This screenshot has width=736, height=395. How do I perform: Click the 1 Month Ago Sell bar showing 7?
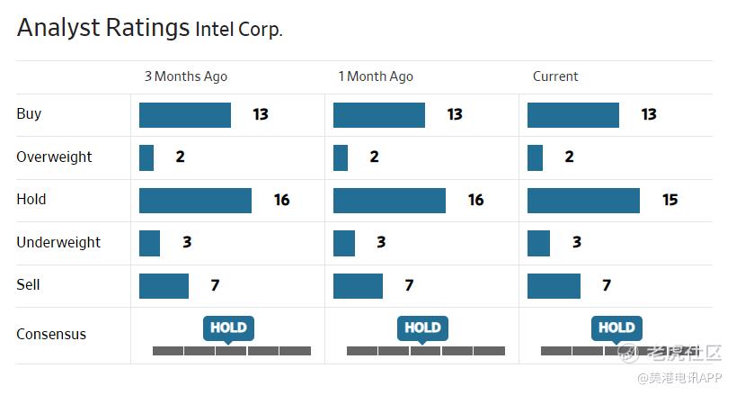[358, 285]
